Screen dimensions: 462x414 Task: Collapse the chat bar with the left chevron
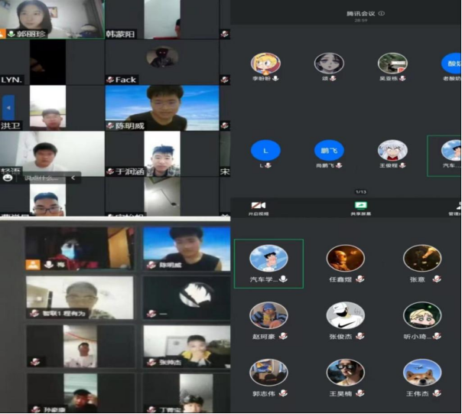click(73, 178)
